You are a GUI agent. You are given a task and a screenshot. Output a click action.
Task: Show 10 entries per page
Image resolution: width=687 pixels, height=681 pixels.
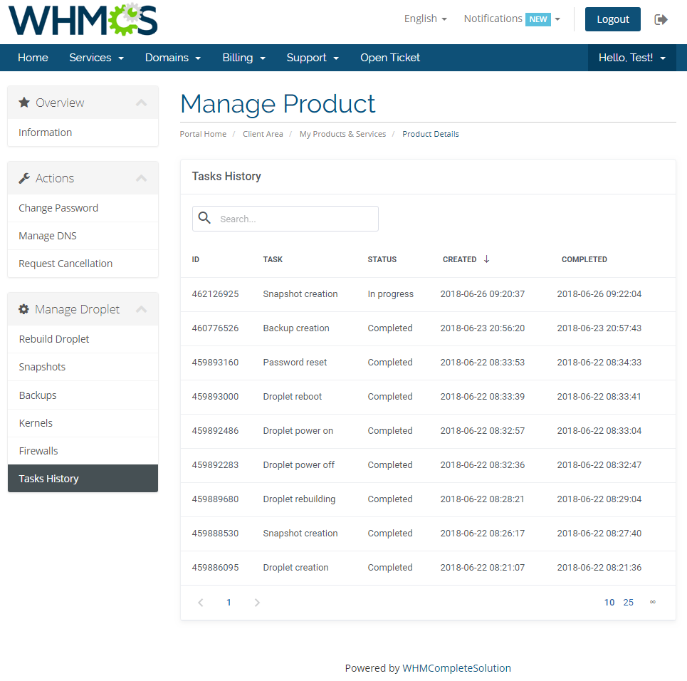[x=609, y=603]
